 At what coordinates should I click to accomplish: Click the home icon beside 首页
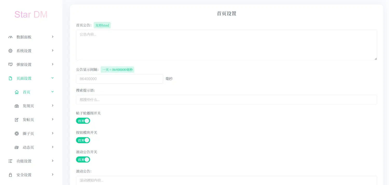pos(17,92)
